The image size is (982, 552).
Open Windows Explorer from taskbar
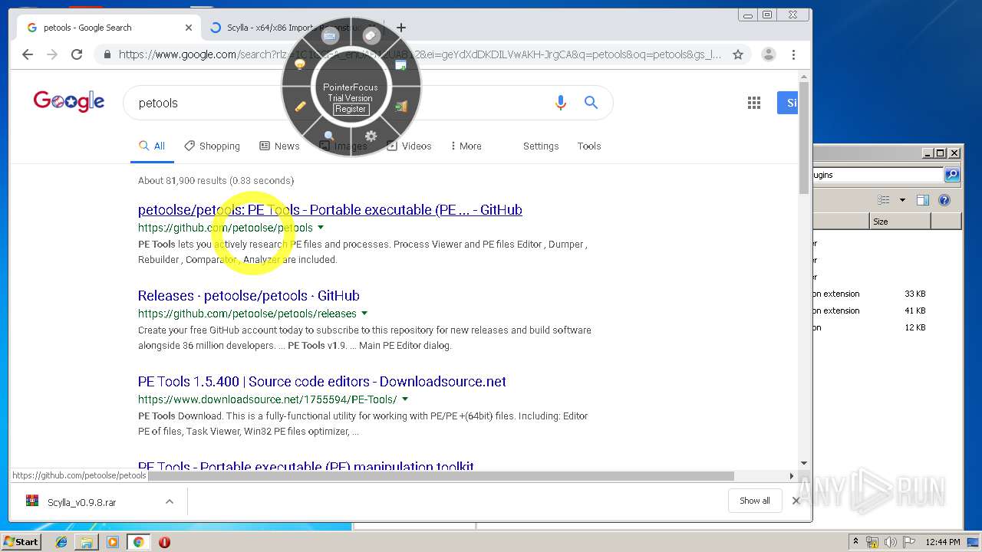(x=87, y=542)
